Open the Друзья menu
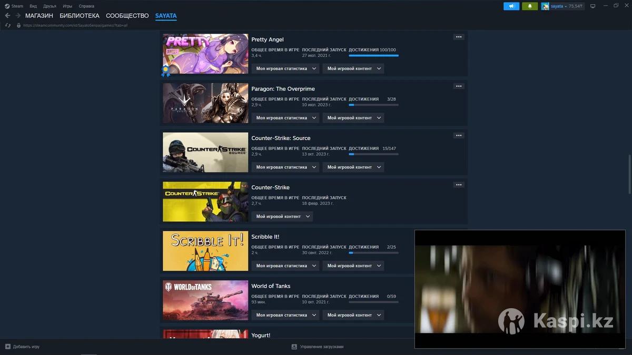 tap(50, 6)
